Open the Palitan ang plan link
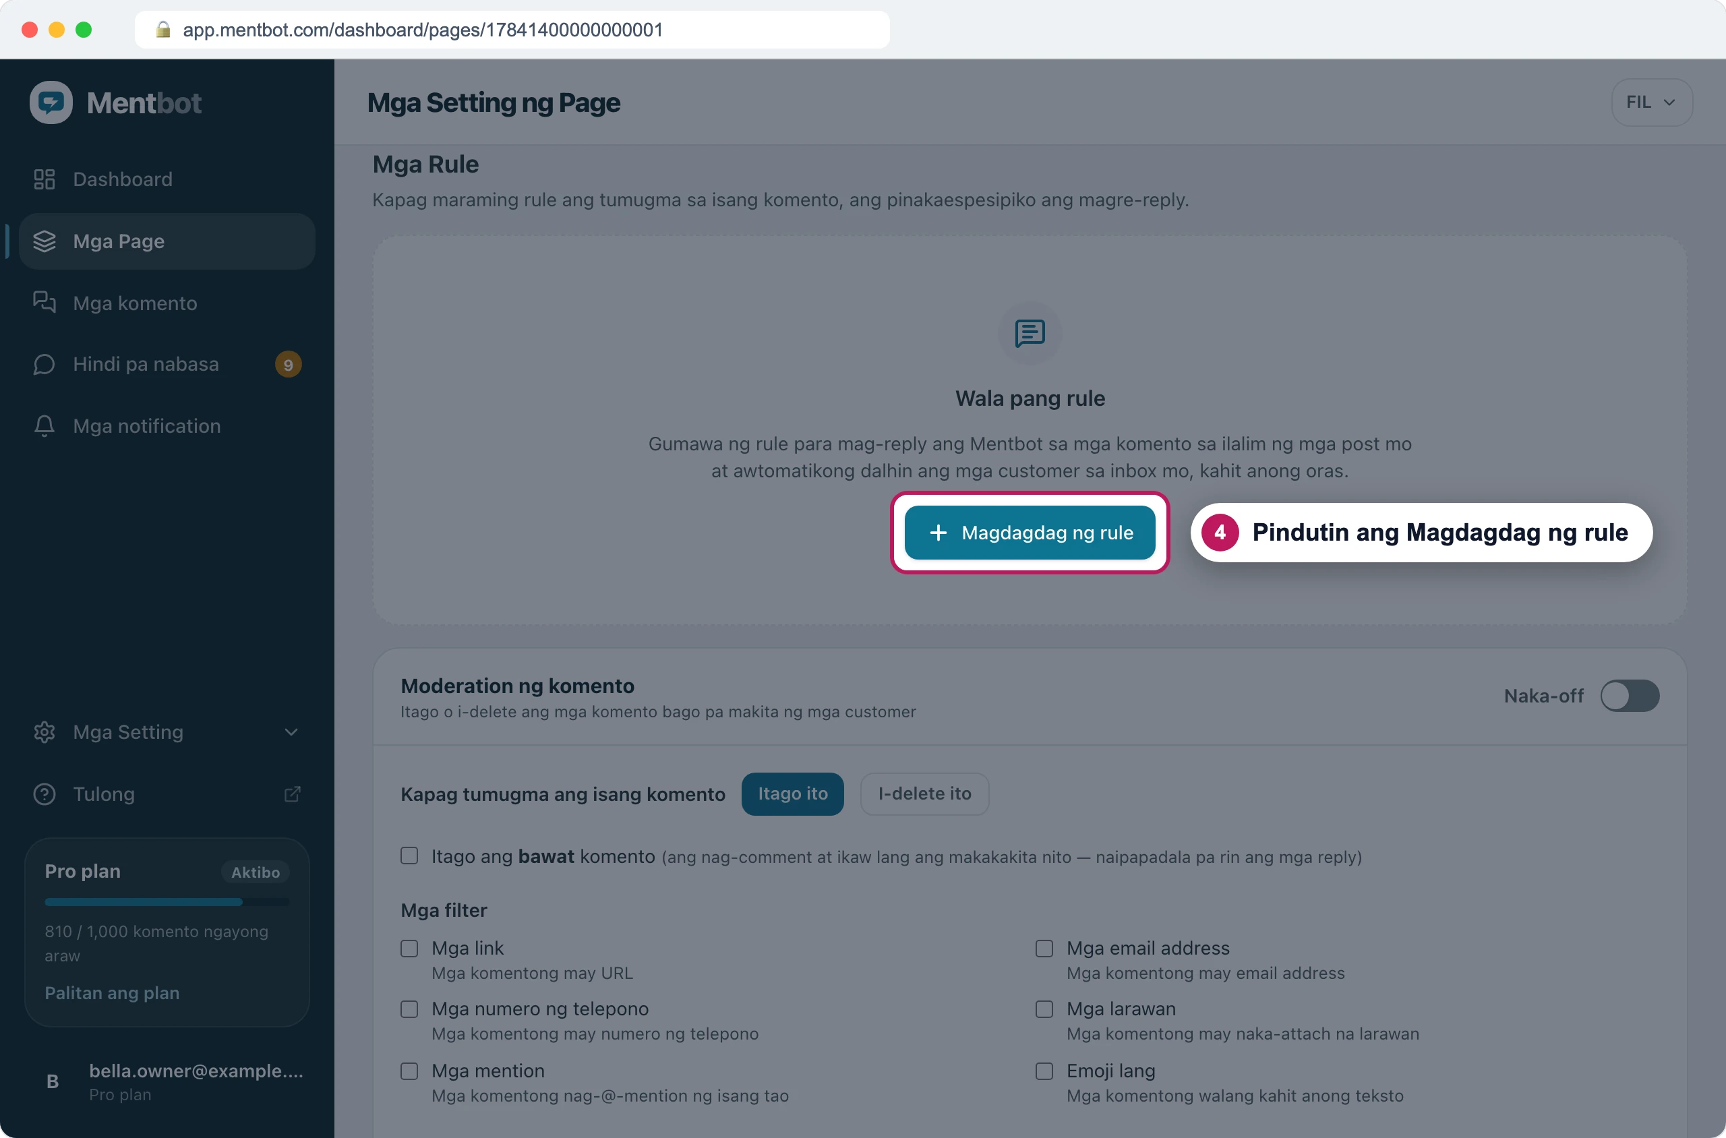1726x1138 pixels. [x=112, y=993]
